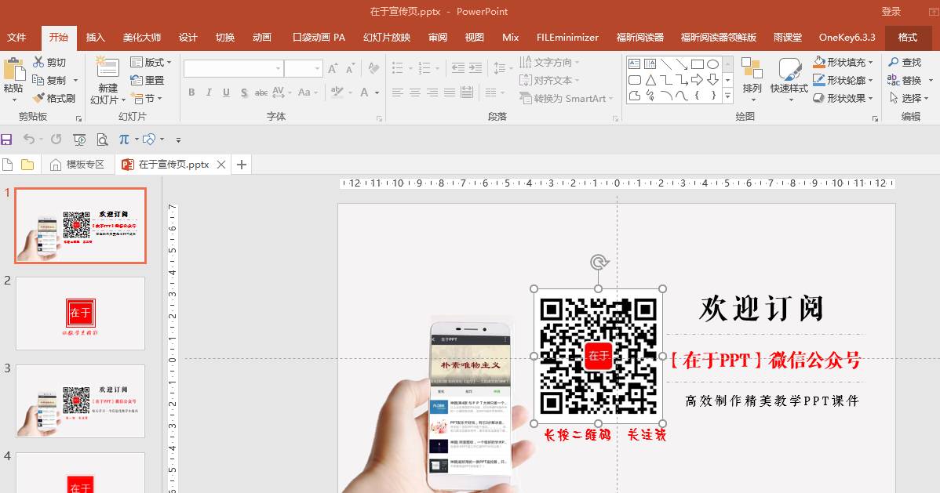
Task: Click the save icon in quick access toolbar
Action: [7, 140]
